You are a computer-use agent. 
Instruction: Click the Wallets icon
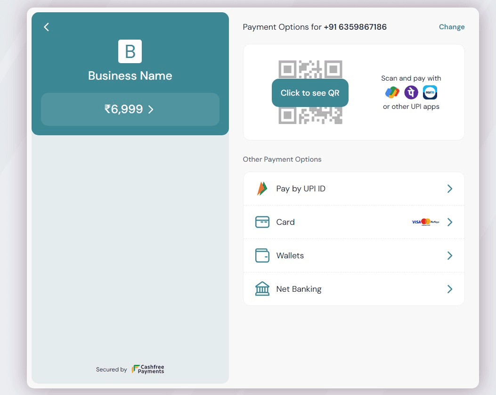point(262,255)
